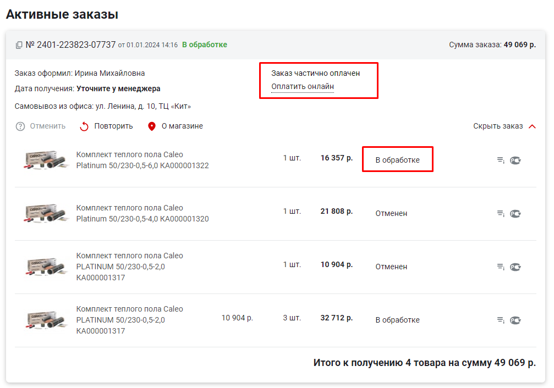Image resolution: width=554 pixels, height=388 pixels.
Task: Click the location pin icon next to О магазине
Action: 152,126
